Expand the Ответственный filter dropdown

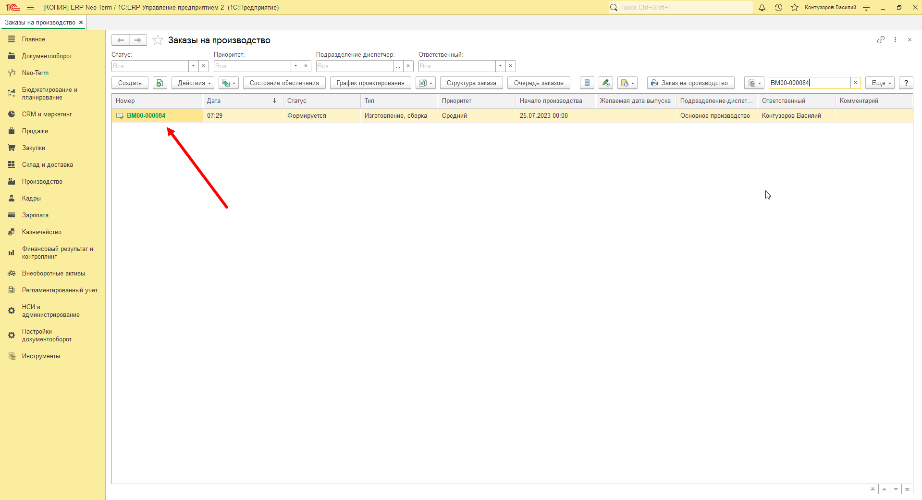pyautogui.click(x=500, y=66)
